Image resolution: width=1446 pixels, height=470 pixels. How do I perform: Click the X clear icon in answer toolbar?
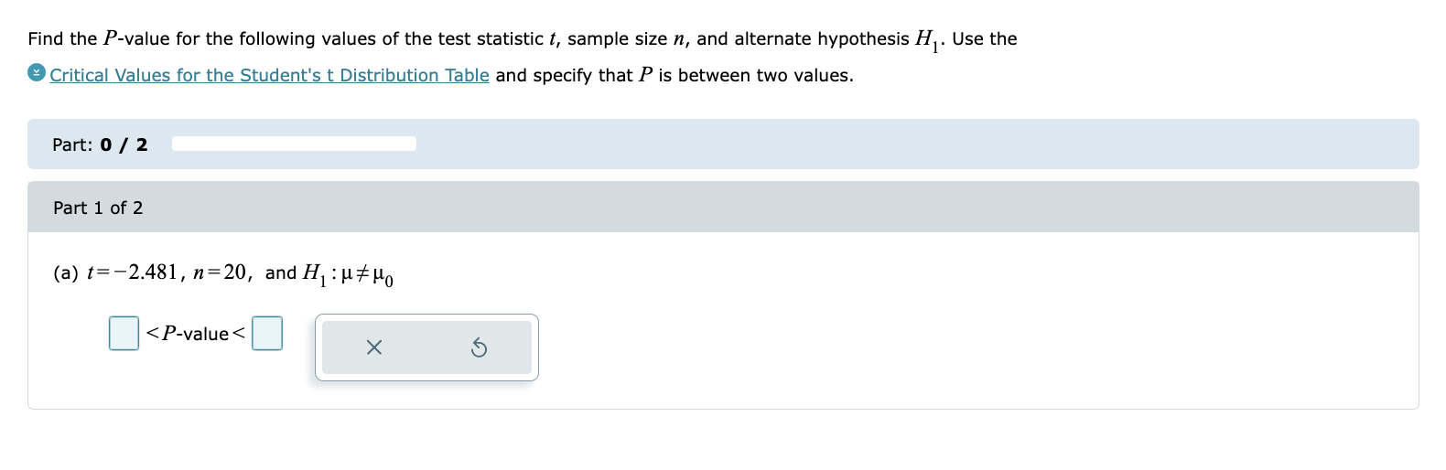click(x=373, y=347)
